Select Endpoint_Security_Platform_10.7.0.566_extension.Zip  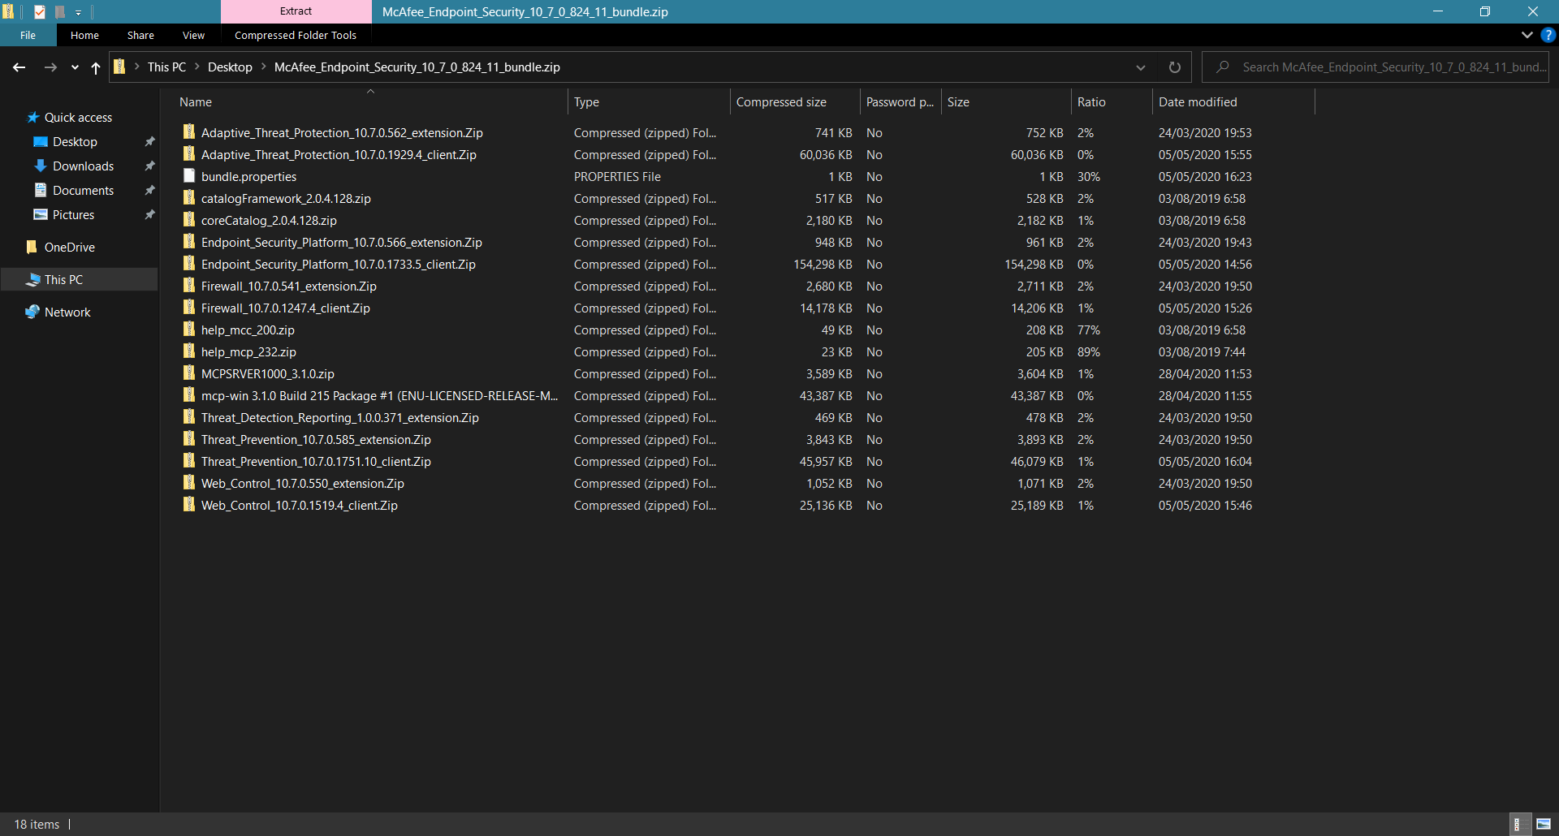pos(342,242)
